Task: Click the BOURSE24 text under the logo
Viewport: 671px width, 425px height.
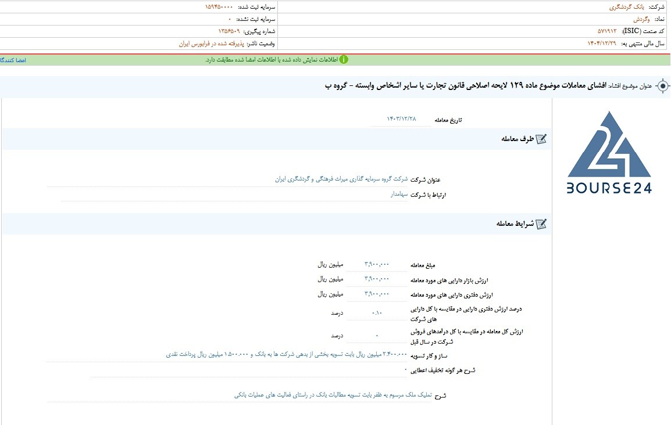Action: 609,188
